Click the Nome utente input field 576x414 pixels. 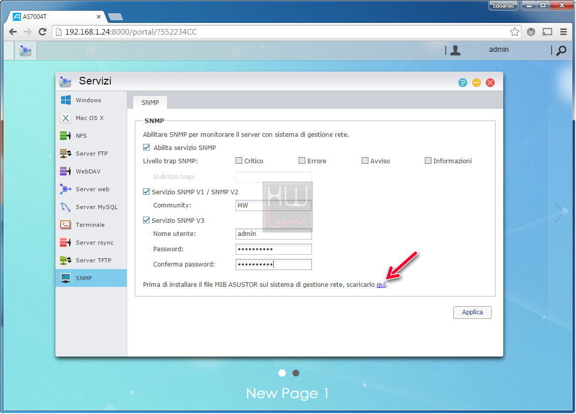[273, 234]
